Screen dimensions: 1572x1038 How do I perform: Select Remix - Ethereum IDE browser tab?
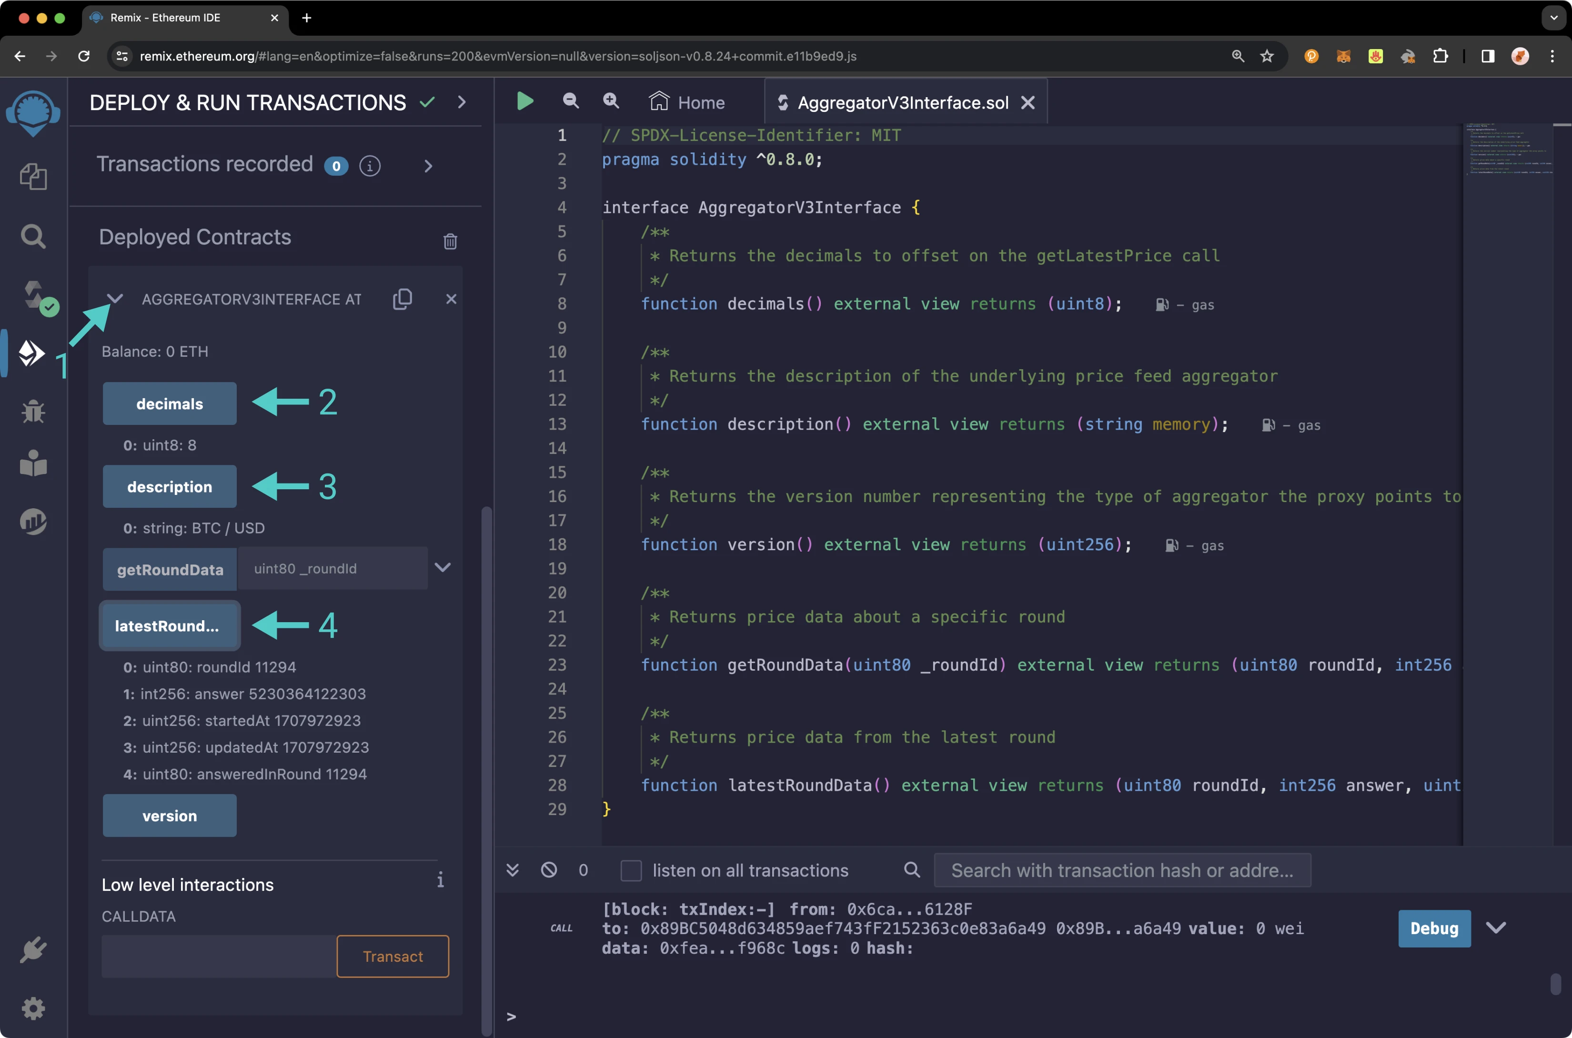[185, 18]
